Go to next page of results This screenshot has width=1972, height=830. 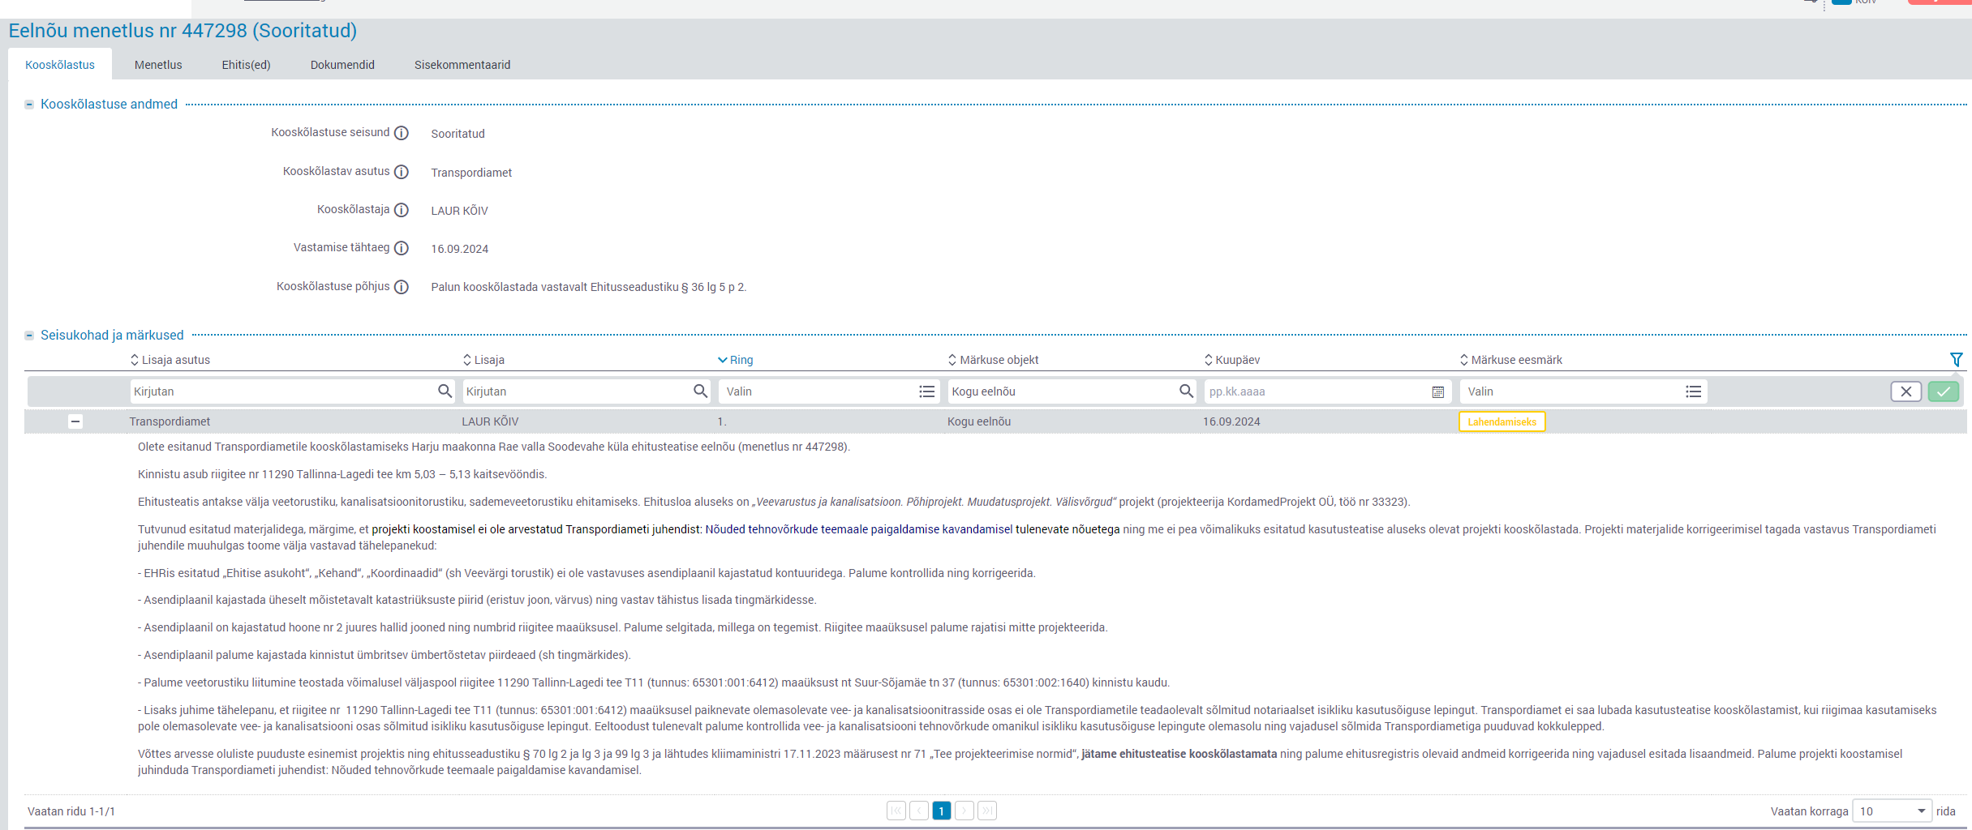click(965, 811)
